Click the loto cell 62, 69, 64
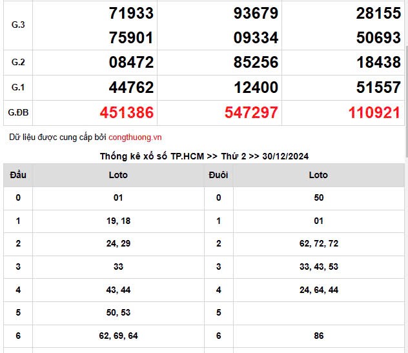This screenshot has width=408, height=353. pos(118,336)
